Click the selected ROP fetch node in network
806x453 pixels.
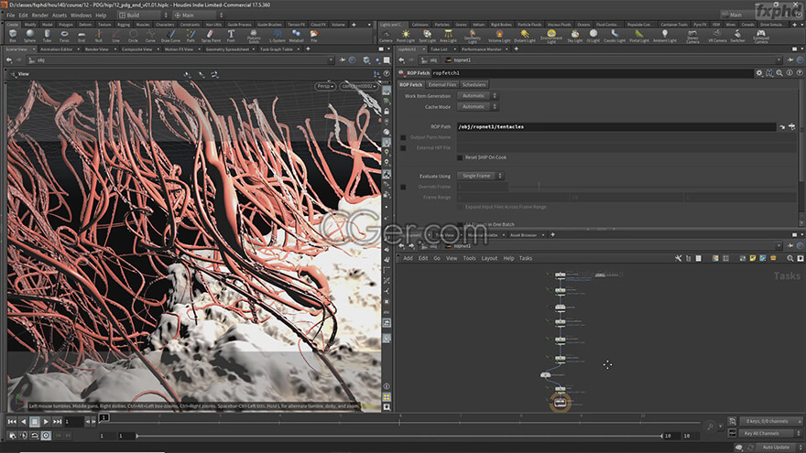(560, 402)
